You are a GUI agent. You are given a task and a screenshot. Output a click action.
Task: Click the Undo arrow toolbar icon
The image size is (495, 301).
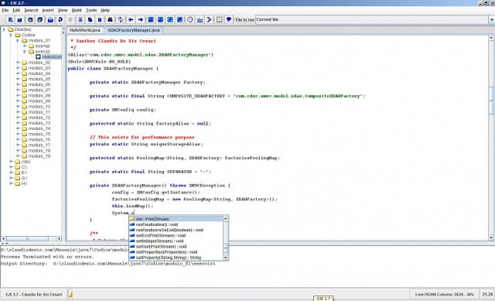[x=60, y=19]
